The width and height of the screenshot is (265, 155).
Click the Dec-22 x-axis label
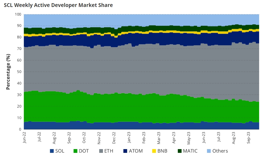click(x=114, y=138)
